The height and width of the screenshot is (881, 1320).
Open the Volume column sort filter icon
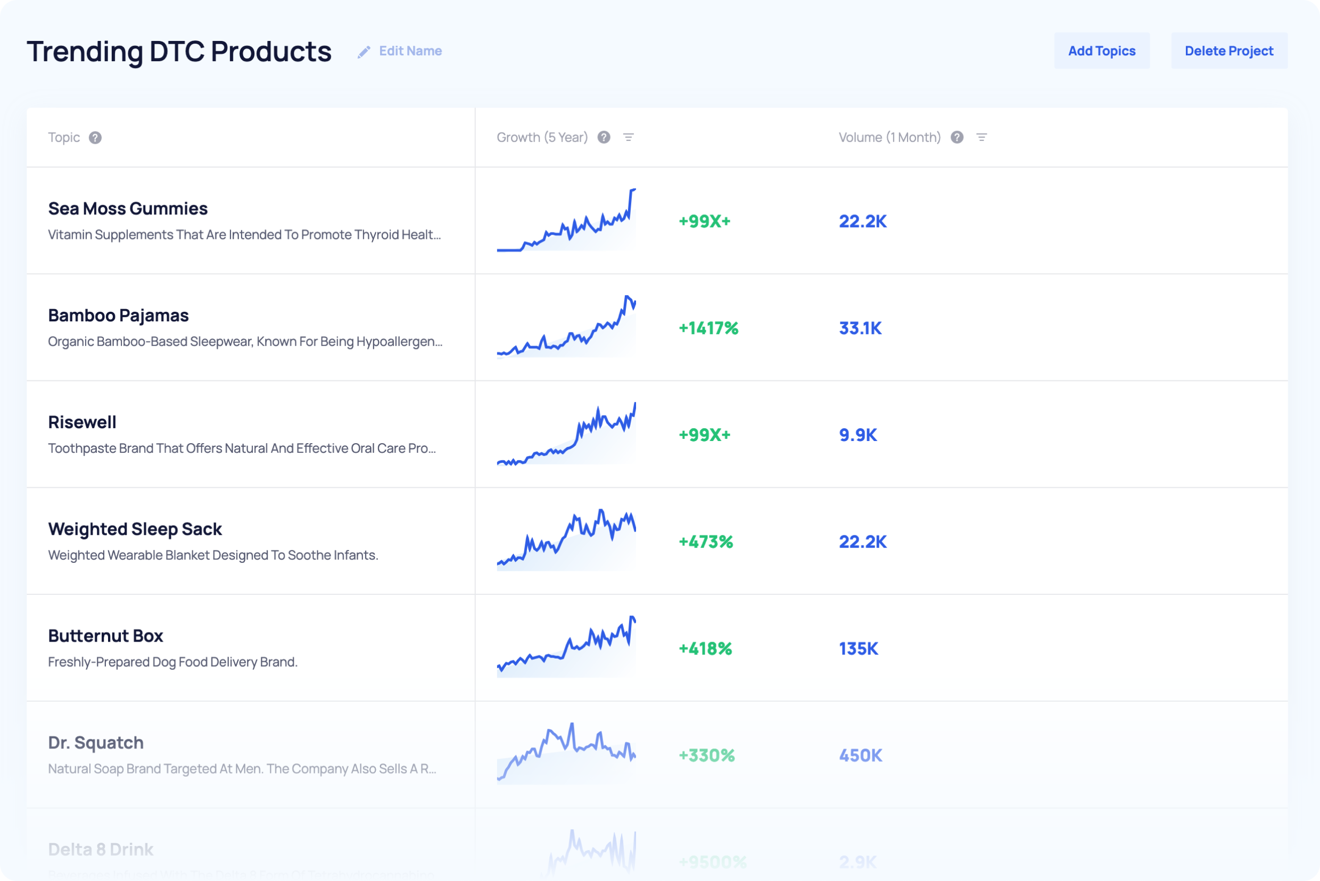point(981,138)
